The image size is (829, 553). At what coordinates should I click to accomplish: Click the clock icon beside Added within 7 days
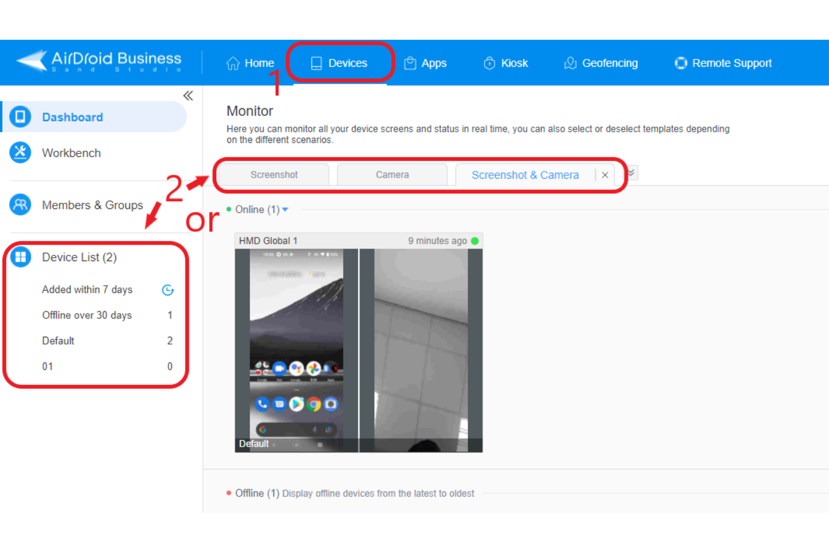[167, 290]
